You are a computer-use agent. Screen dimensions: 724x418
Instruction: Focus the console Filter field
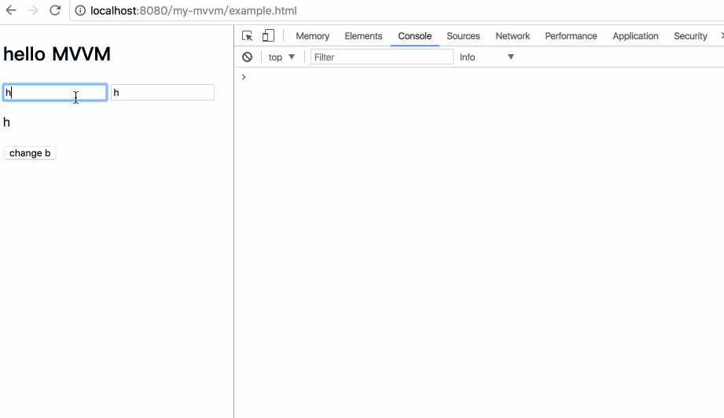pos(382,57)
